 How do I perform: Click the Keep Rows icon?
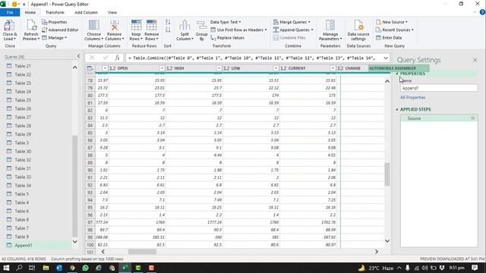136,25
